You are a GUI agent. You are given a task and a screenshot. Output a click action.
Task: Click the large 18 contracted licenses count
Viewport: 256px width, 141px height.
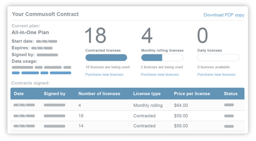coord(95,36)
